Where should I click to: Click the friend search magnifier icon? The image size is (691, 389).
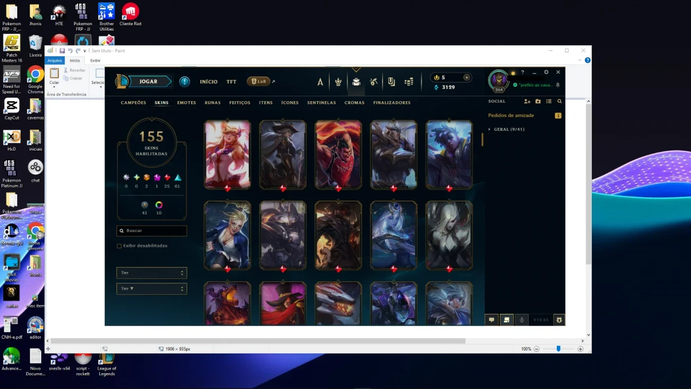click(560, 101)
